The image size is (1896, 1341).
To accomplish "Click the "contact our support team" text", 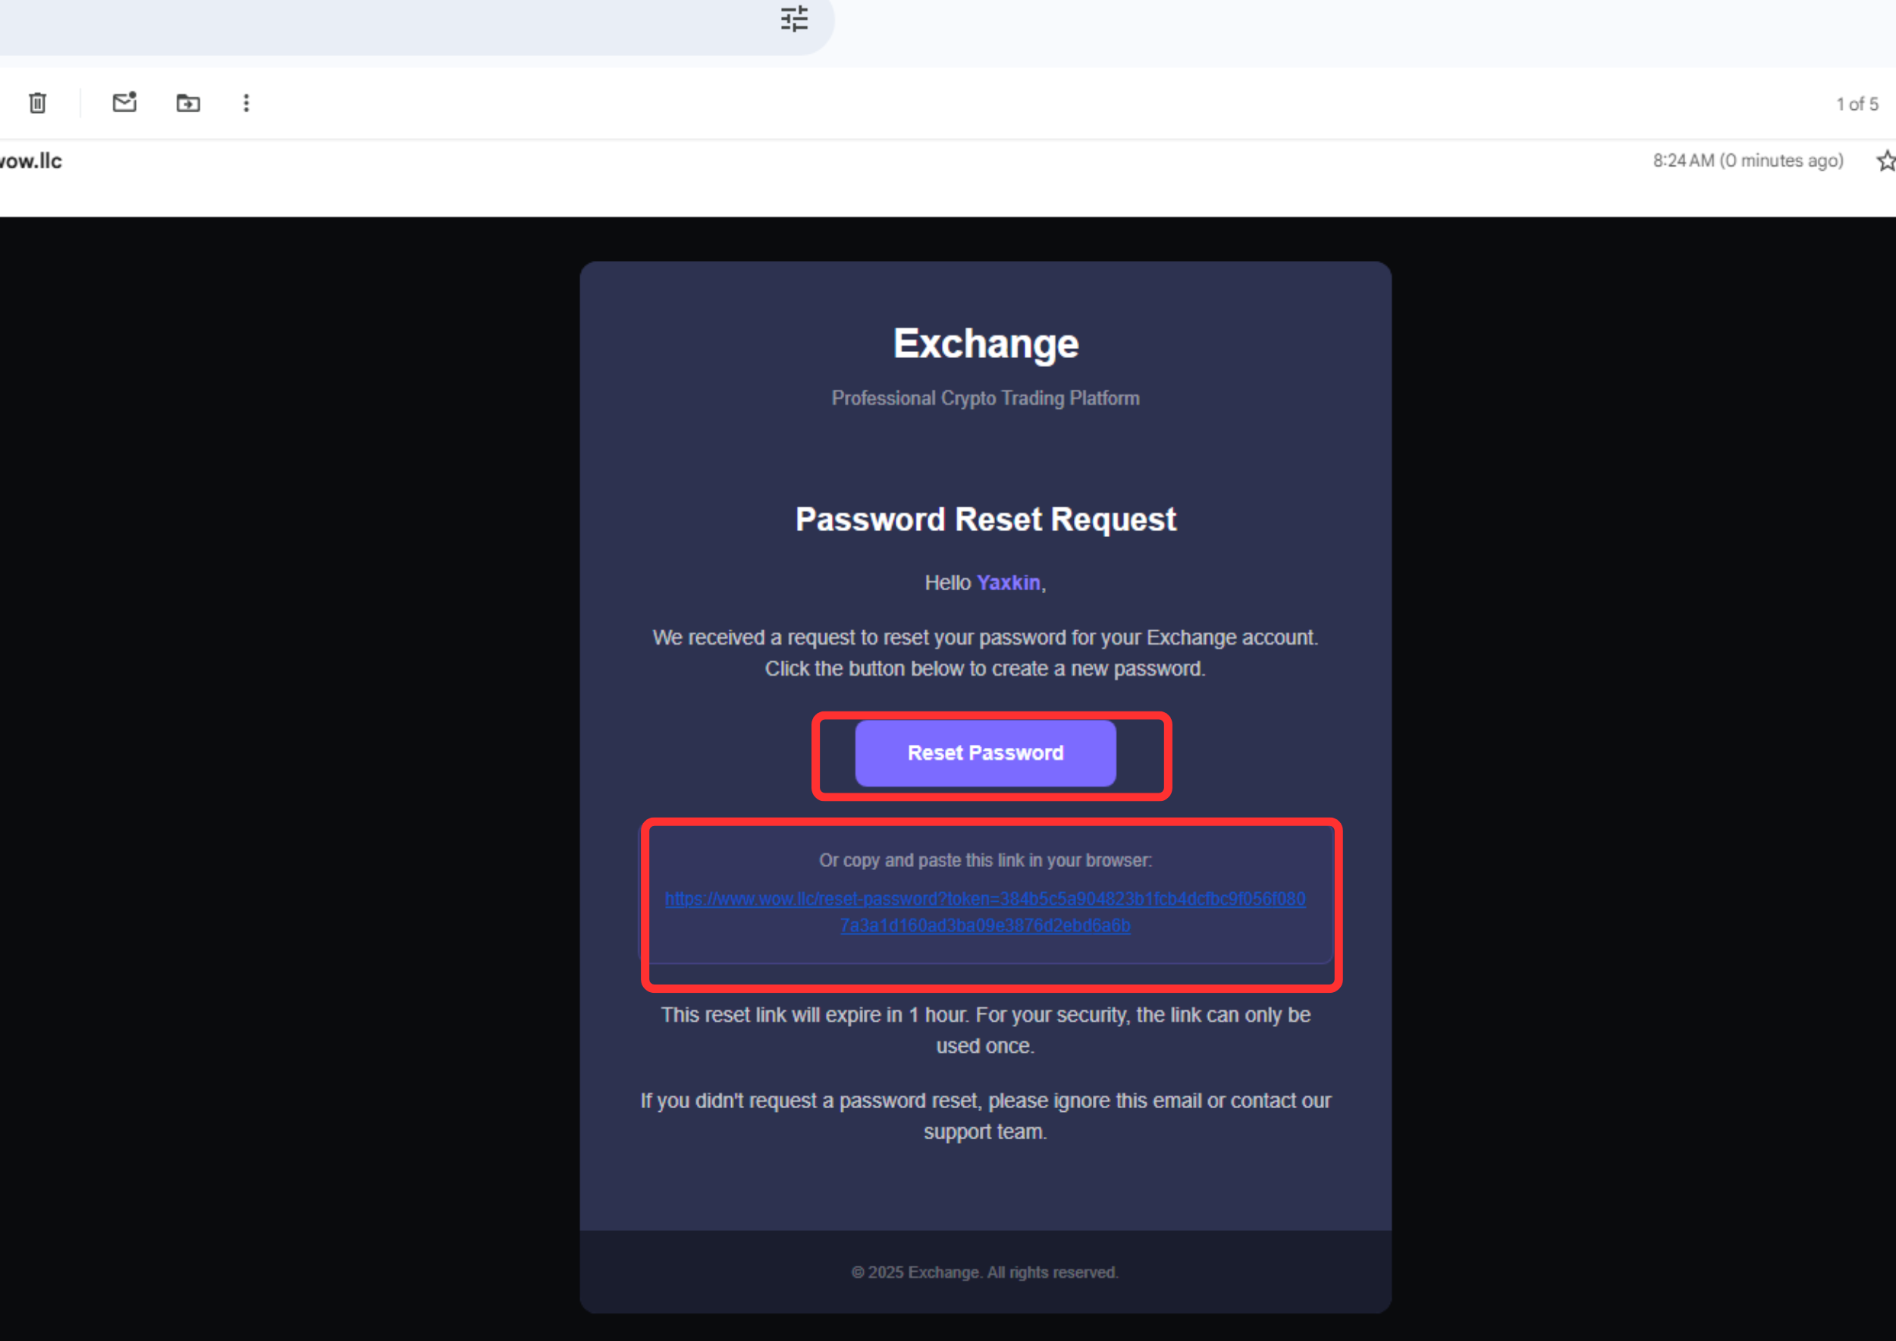I will pos(984,1116).
